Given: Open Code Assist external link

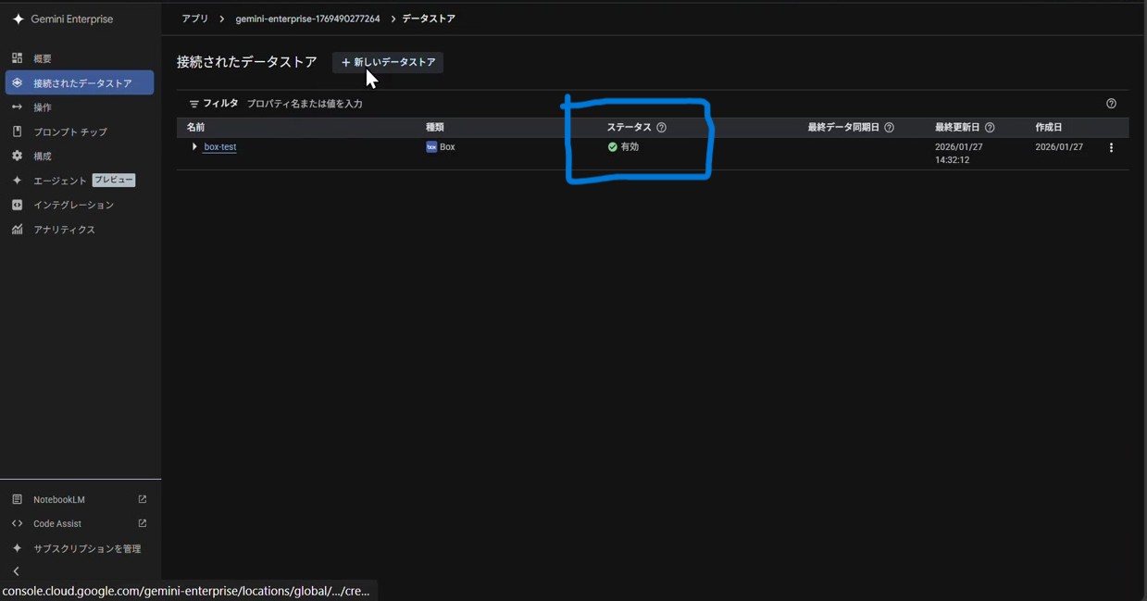Looking at the screenshot, I should (57, 524).
